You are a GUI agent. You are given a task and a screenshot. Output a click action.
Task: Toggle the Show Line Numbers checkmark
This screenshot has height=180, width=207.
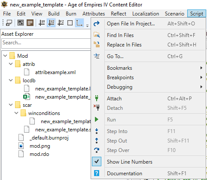click(x=97, y=161)
